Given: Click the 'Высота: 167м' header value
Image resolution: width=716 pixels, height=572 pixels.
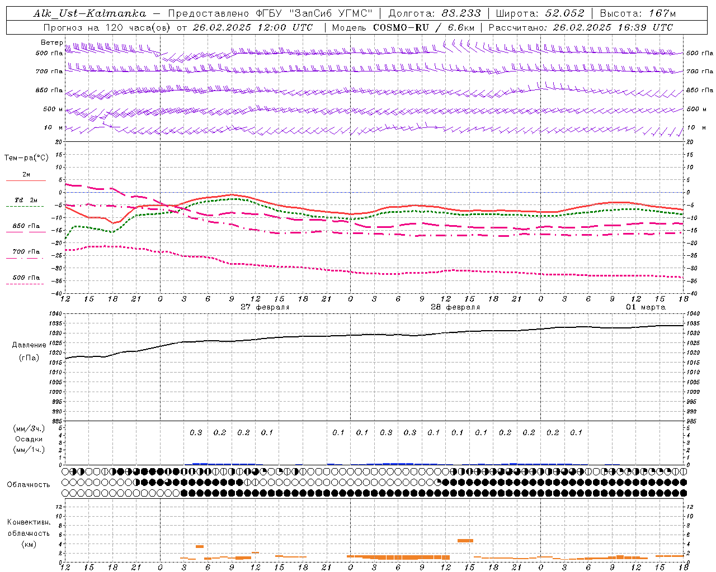Looking at the screenshot, I should (x=638, y=13).
